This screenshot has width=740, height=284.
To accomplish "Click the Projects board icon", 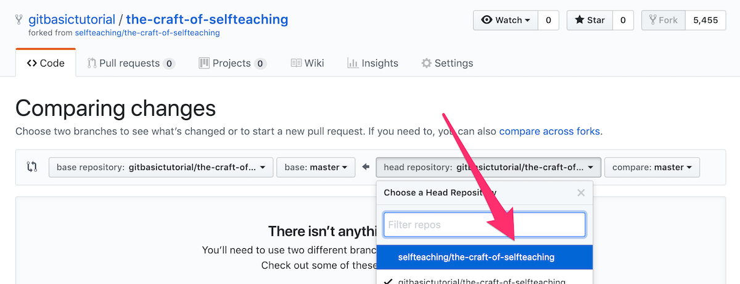I will 203,63.
